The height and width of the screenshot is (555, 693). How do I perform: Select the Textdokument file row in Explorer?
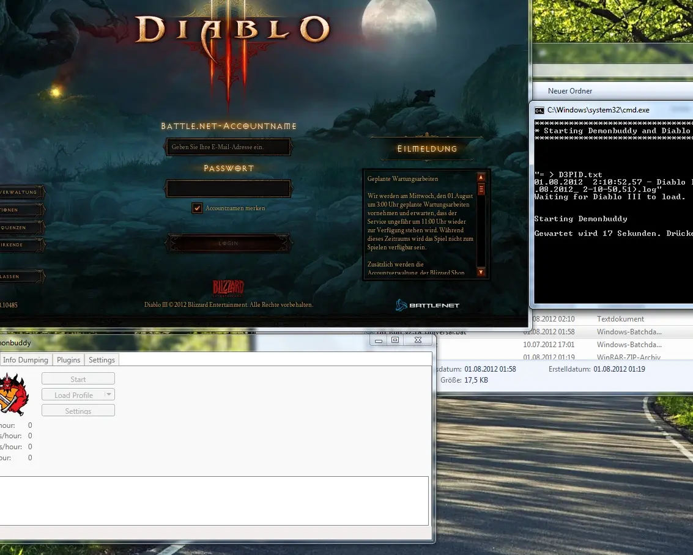(612, 319)
